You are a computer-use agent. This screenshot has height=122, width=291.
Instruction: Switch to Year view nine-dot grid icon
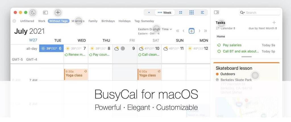click(192, 12)
